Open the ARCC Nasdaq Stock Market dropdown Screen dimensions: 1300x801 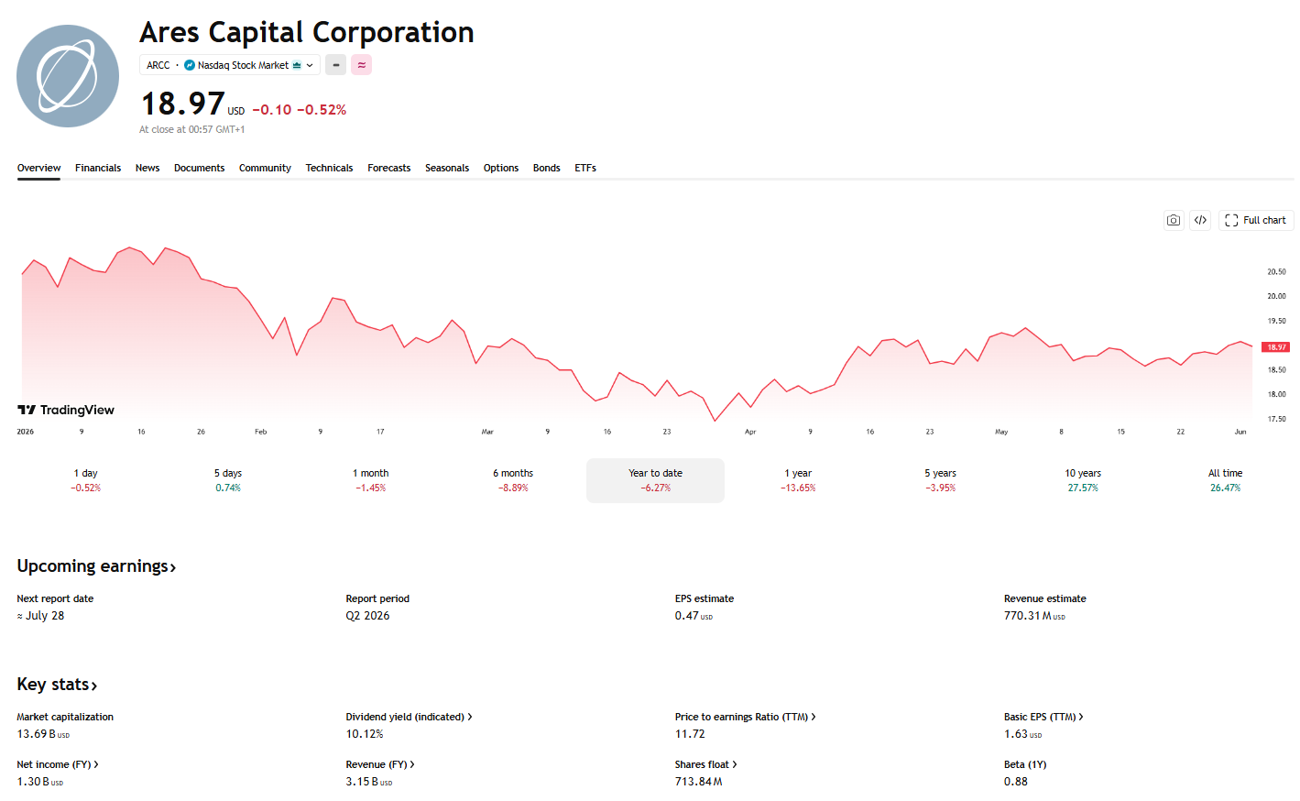tap(230, 65)
